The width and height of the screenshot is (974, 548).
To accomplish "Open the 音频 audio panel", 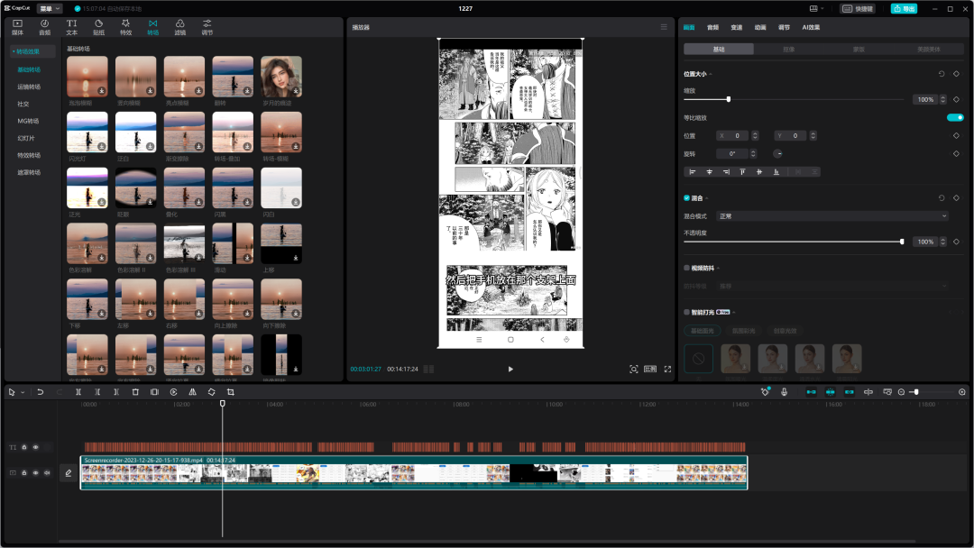I will (45, 27).
